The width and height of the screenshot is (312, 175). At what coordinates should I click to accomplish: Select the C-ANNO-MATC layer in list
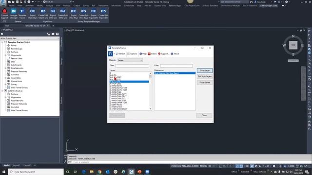pyautogui.click(x=116, y=86)
